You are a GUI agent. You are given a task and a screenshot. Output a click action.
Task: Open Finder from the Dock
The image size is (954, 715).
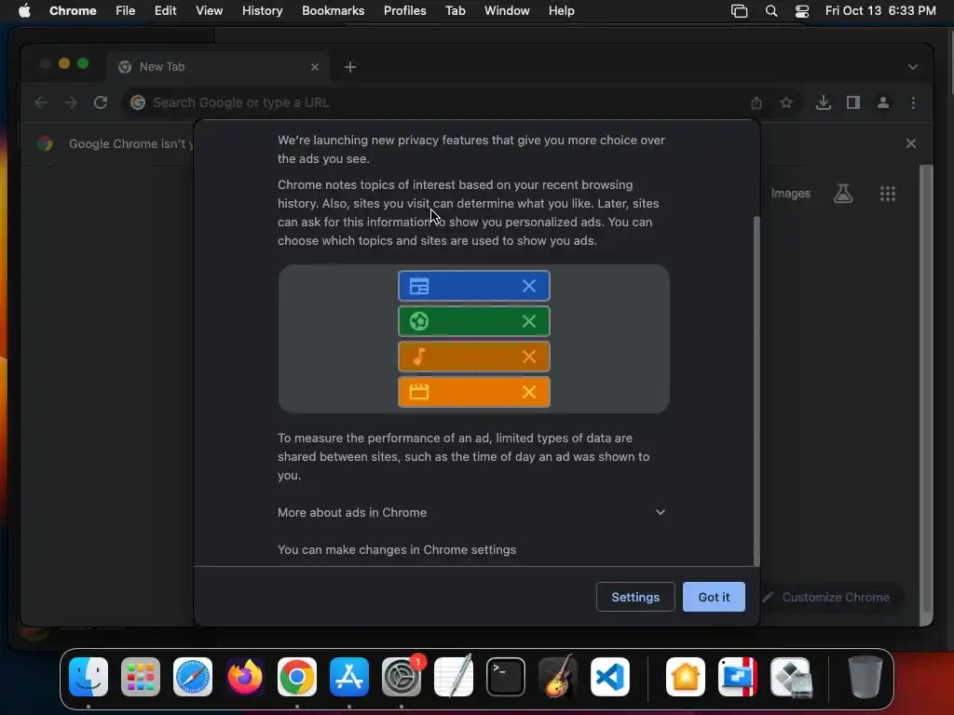(x=89, y=677)
